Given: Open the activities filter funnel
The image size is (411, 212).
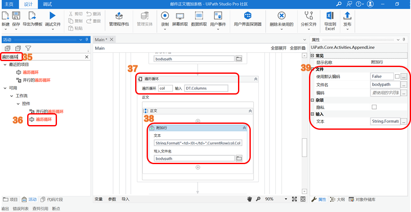Looking at the screenshot, I should point(28,48).
